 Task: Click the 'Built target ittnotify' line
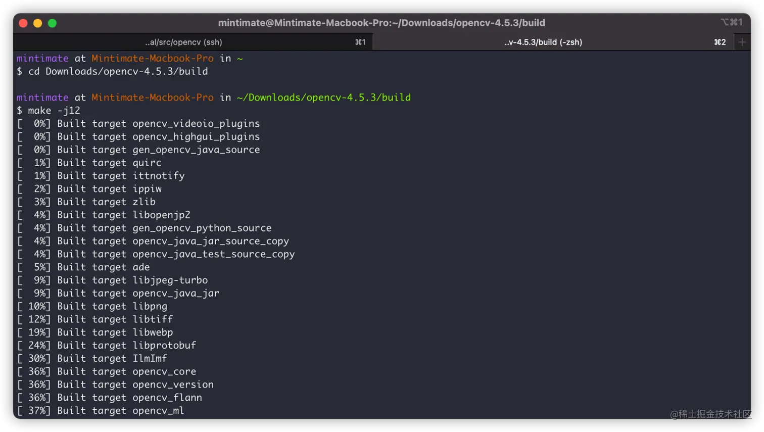[101, 176]
